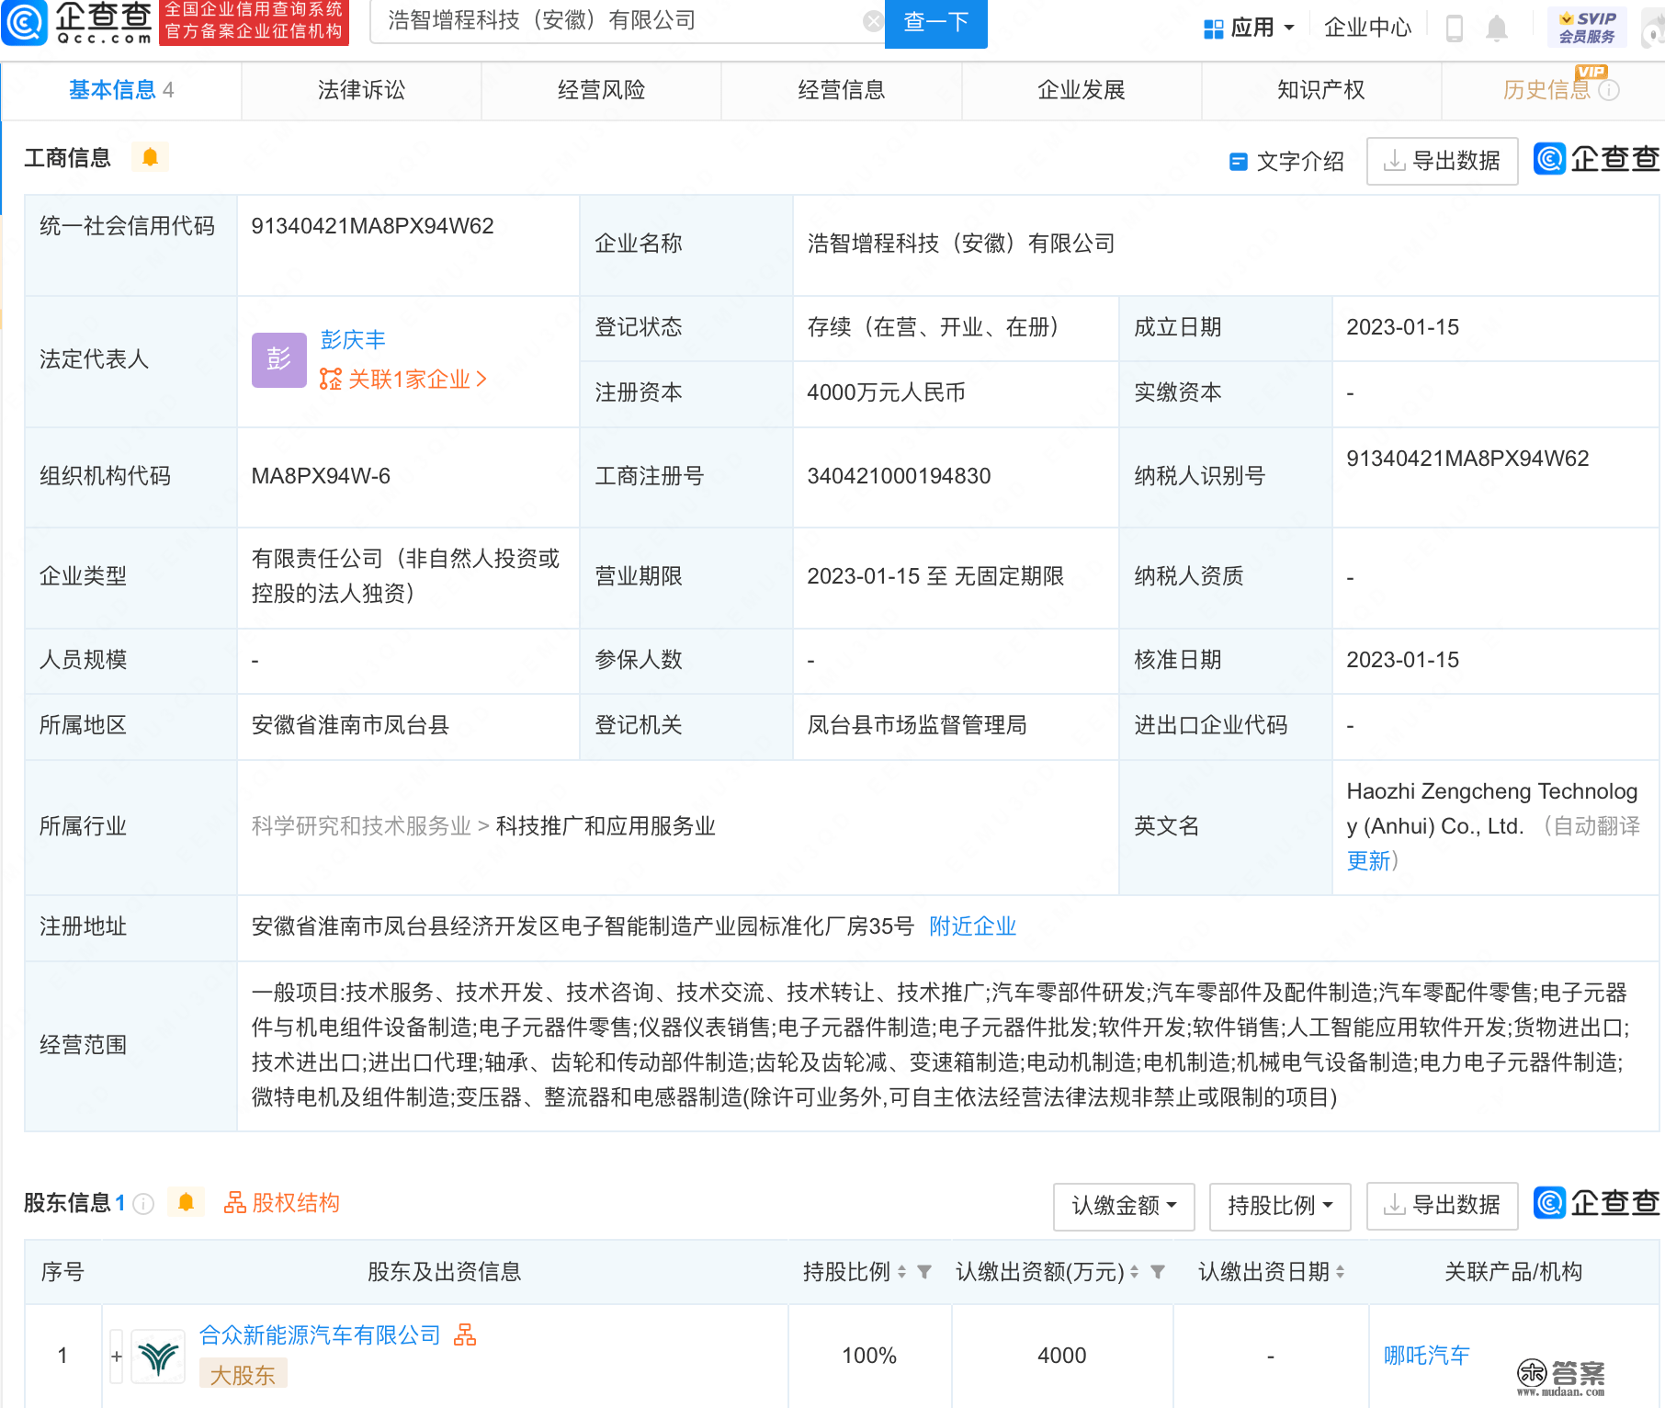1665x1408 pixels.
Task: Click the 彭 avatar of legal representative
Action: coord(278,359)
